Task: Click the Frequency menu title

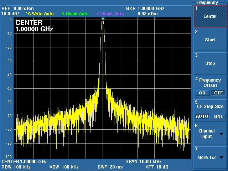Action: (x=207, y=2)
